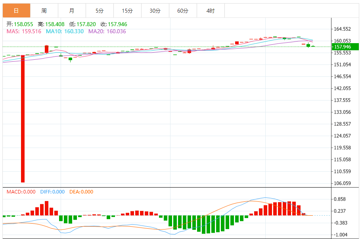362x239 pixels.
Task: Click the tall red candlestick on the left
Action: (x=23, y=119)
